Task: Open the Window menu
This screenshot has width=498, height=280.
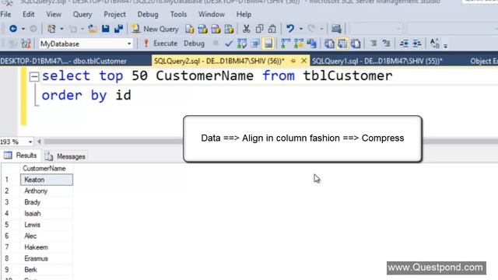Action: [x=212, y=14]
